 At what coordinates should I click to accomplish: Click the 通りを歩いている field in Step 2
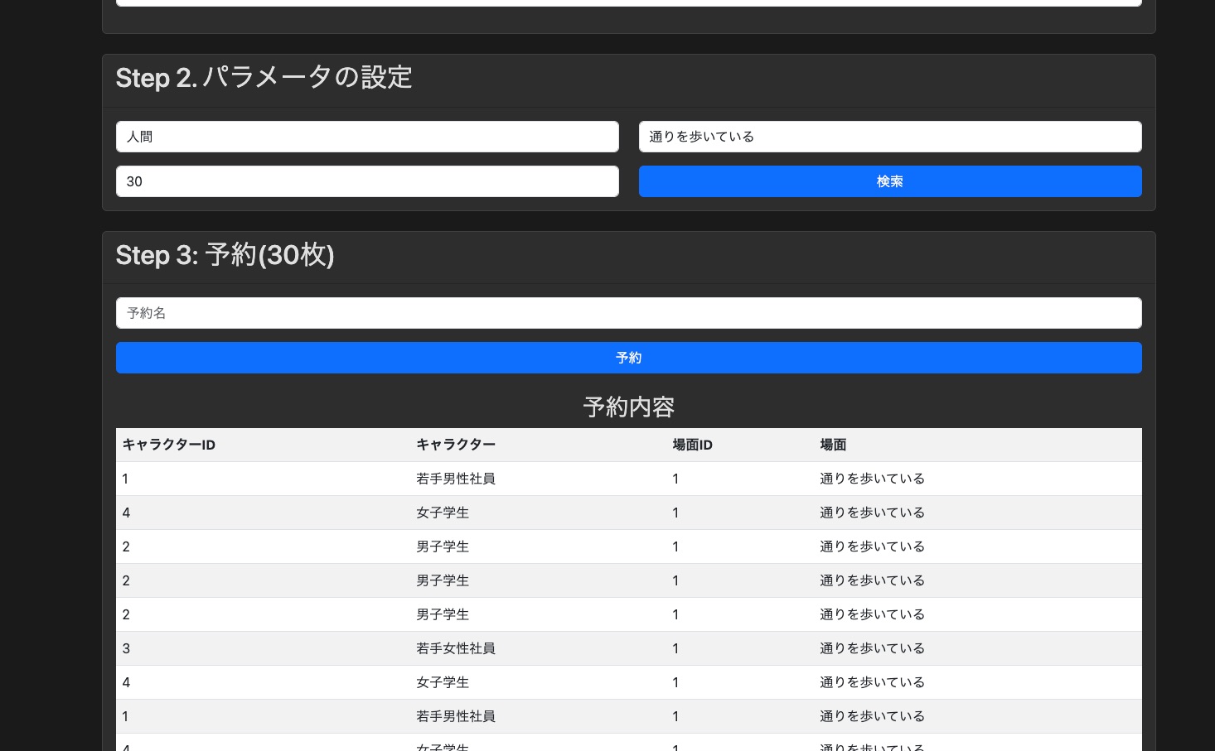pyautogui.click(x=889, y=137)
